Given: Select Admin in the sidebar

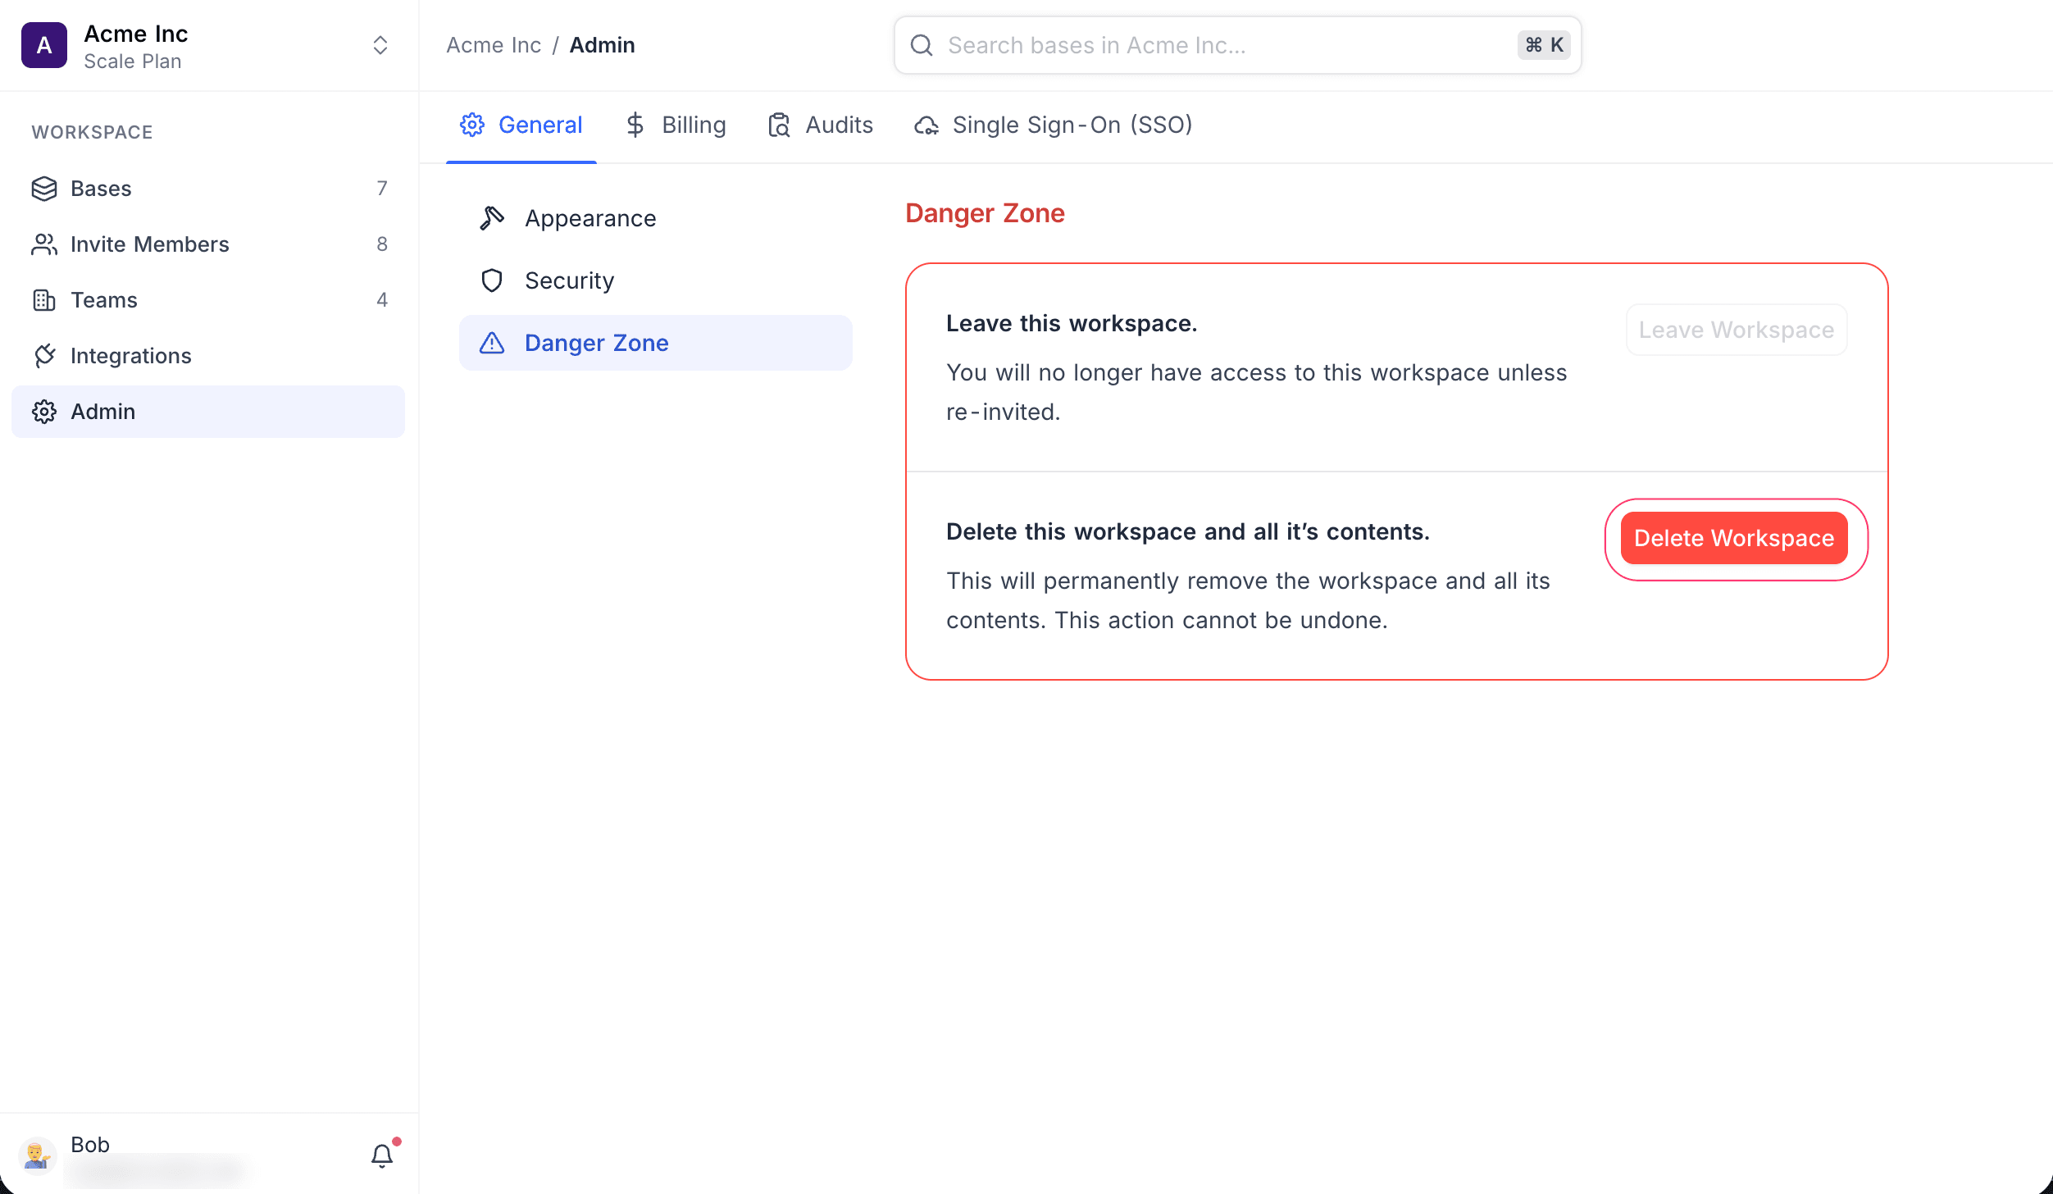Looking at the screenshot, I should click(208, 412).
